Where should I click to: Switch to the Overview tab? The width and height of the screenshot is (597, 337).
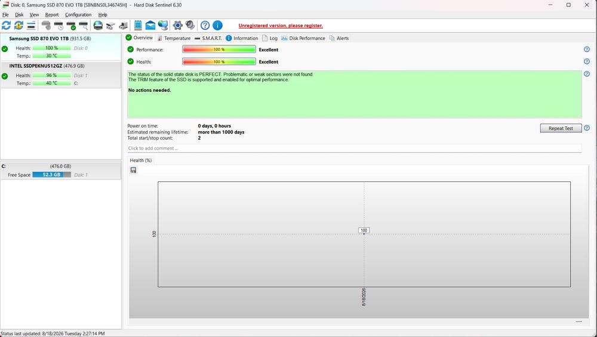[139, 38]
